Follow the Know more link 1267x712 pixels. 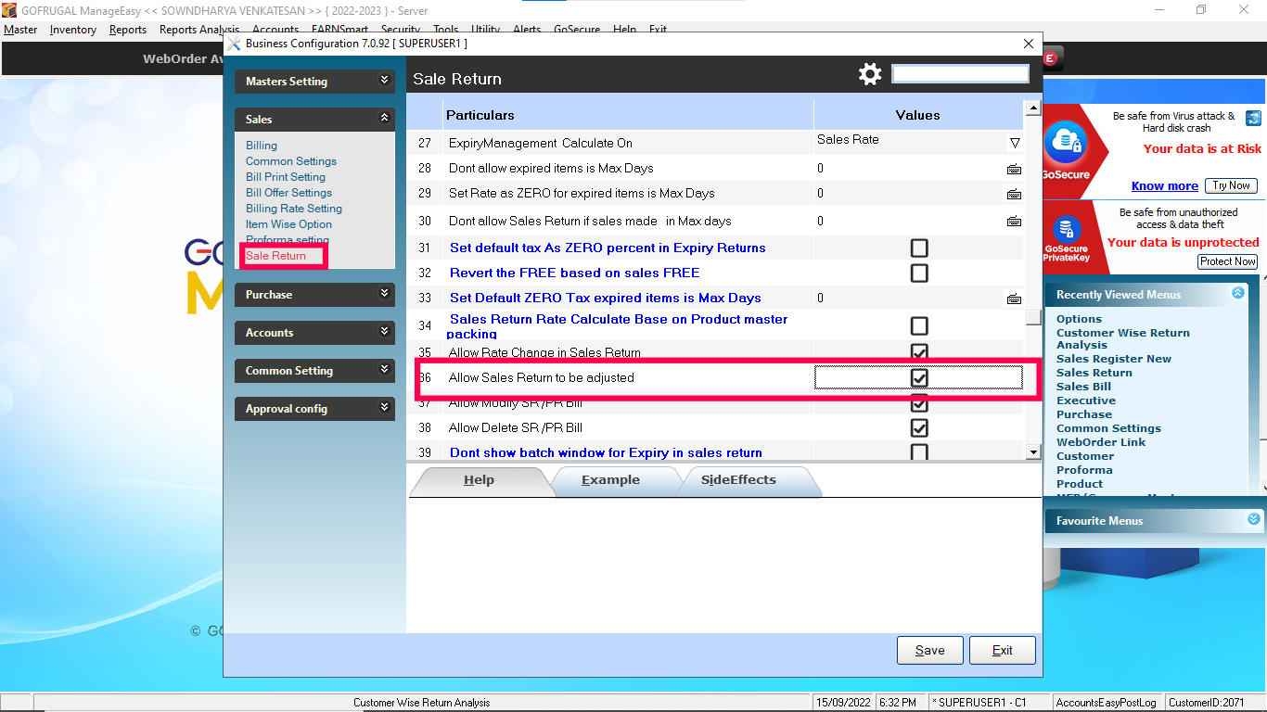(1165, 185)
